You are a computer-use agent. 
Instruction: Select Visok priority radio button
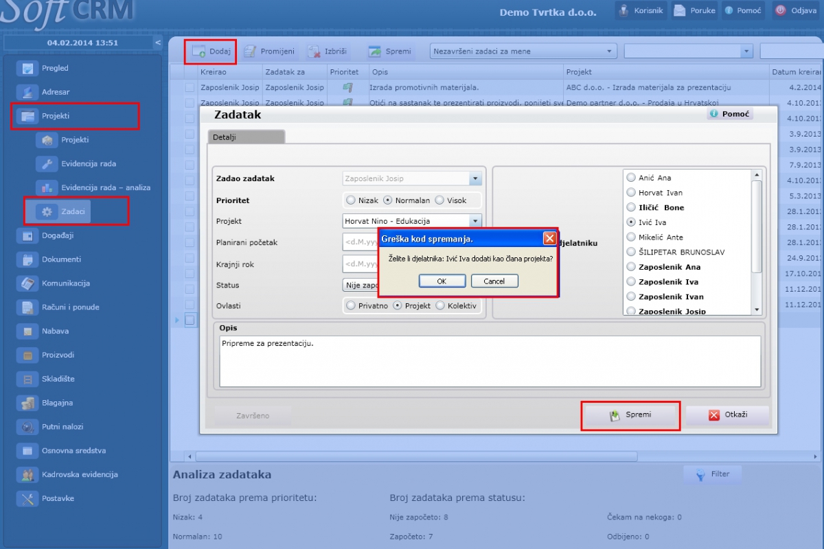[x=439, y=200]
